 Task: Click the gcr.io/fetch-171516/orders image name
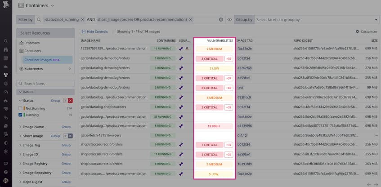tap(101, 135)
